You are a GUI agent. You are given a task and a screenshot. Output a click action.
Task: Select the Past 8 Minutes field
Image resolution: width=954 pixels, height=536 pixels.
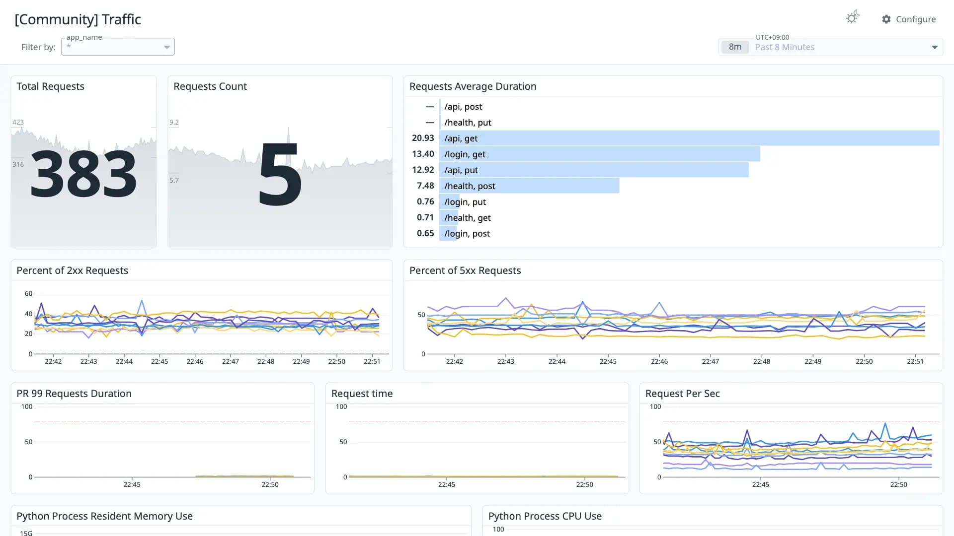point(830,47)
